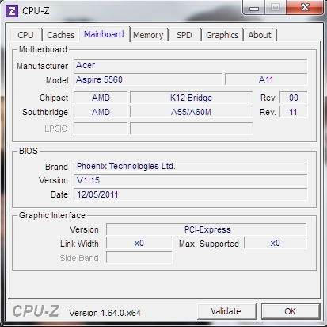Open the About tab

(x=260, y=35)
